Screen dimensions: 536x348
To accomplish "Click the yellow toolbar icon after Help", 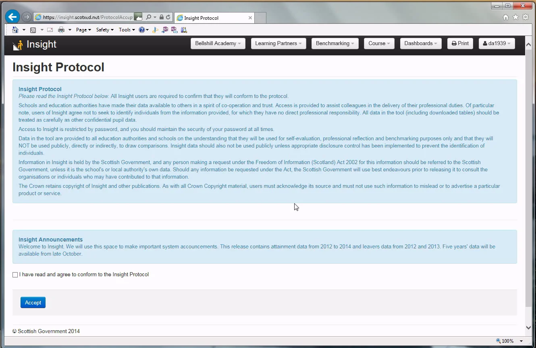I will [155, 30].
